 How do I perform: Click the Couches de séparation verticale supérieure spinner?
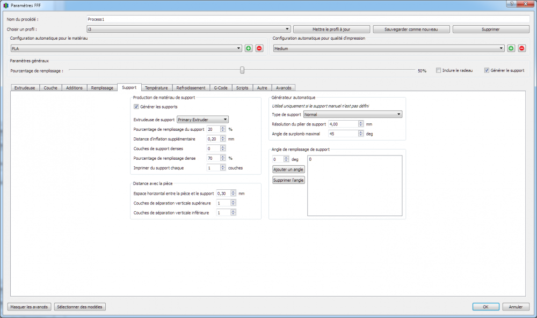pyautogui.click(x=226, y=203)
